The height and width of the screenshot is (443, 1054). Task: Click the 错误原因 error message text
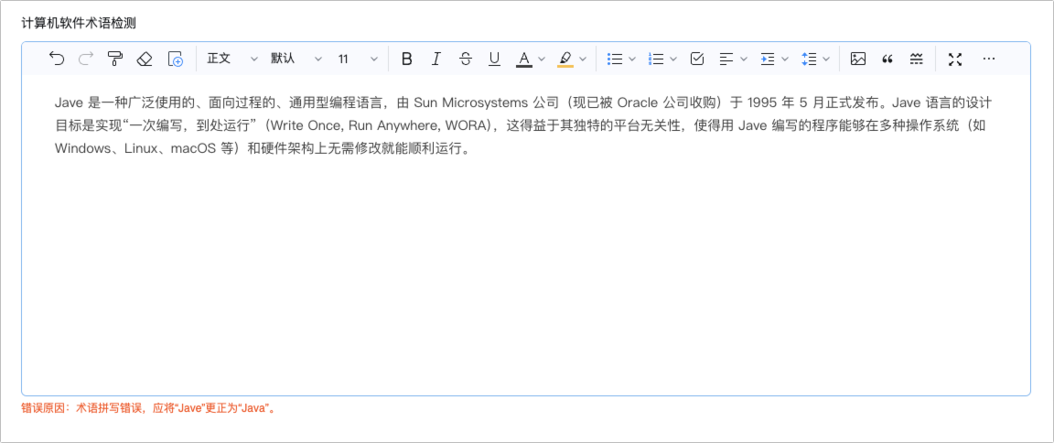coord(149,408)
